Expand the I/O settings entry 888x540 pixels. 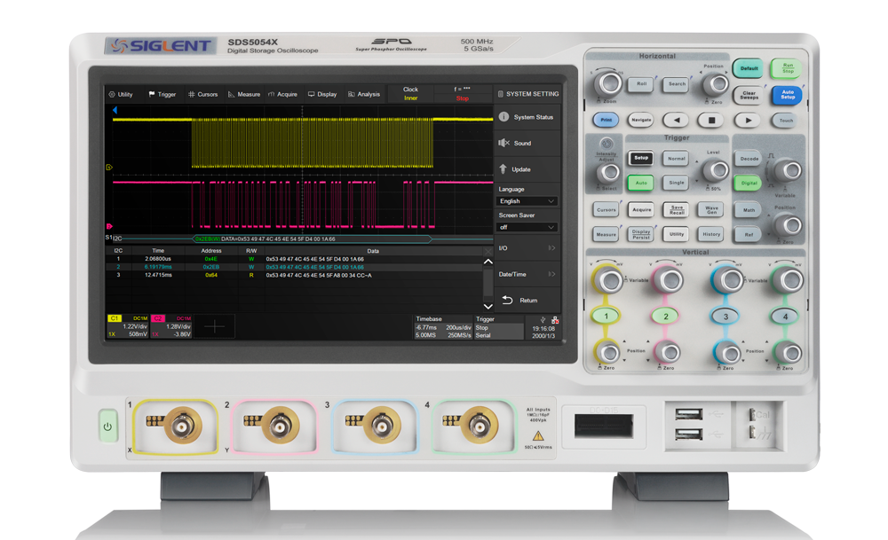coord(527,248)
